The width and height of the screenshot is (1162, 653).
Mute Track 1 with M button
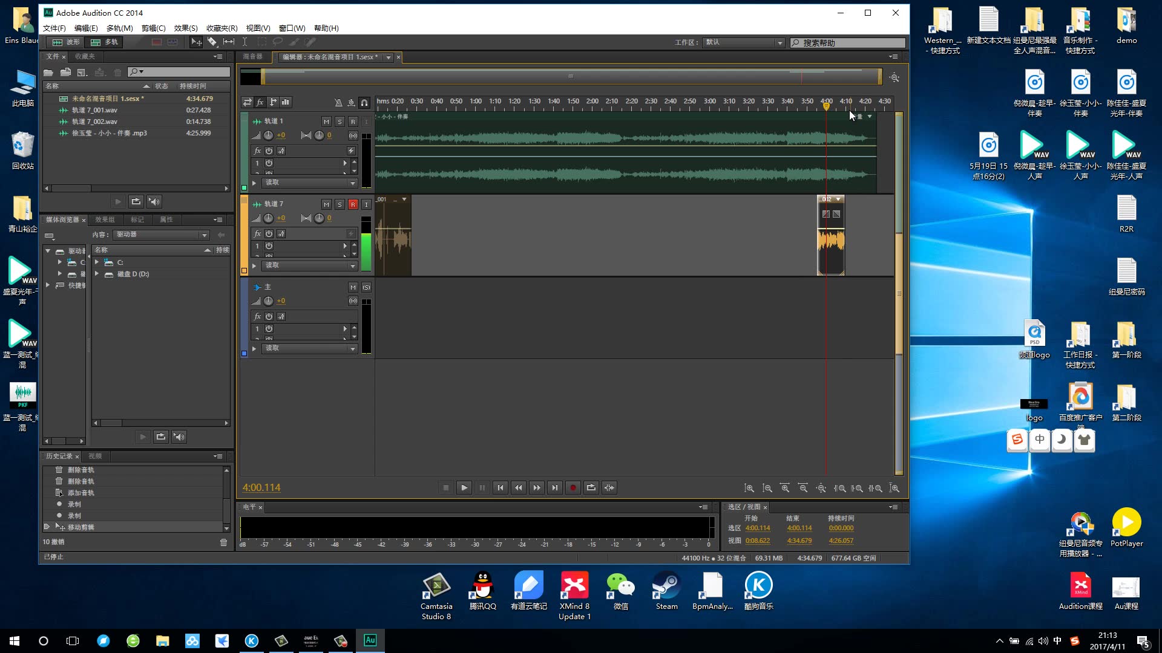(x=326, y=122)
